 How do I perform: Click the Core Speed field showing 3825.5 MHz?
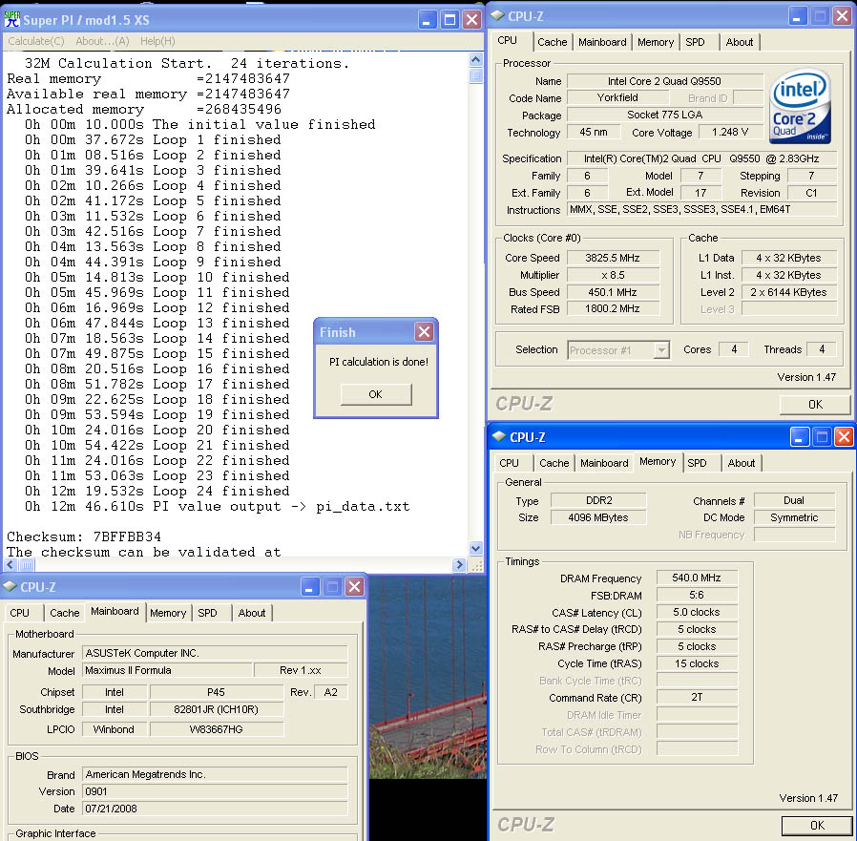(613, 258)
